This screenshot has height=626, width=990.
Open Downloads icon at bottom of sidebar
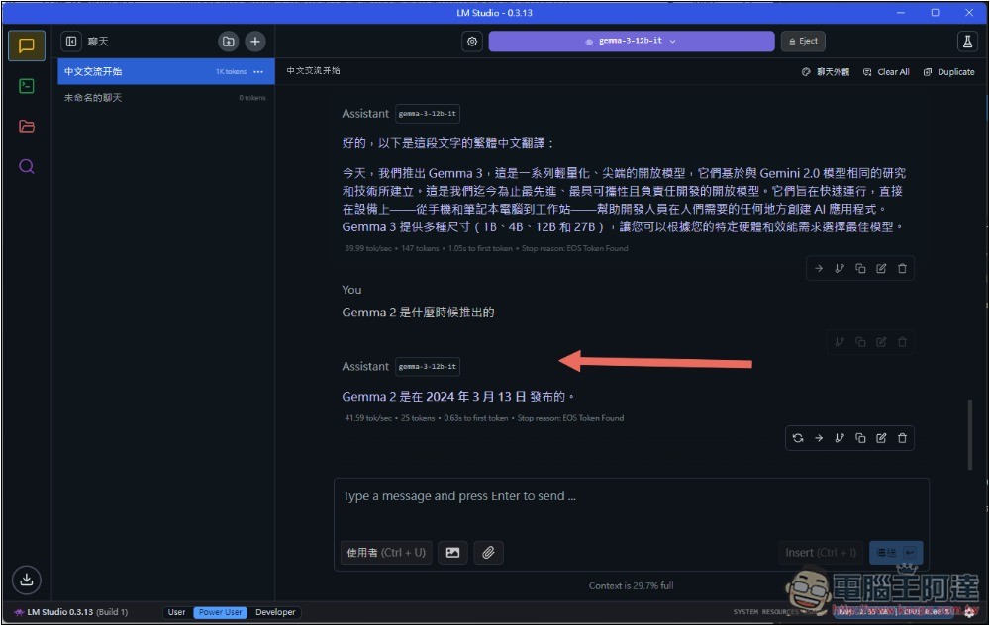[27, 580]
